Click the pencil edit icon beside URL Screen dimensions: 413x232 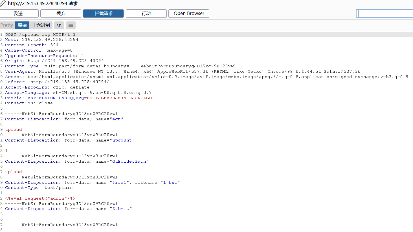point(3,3)
